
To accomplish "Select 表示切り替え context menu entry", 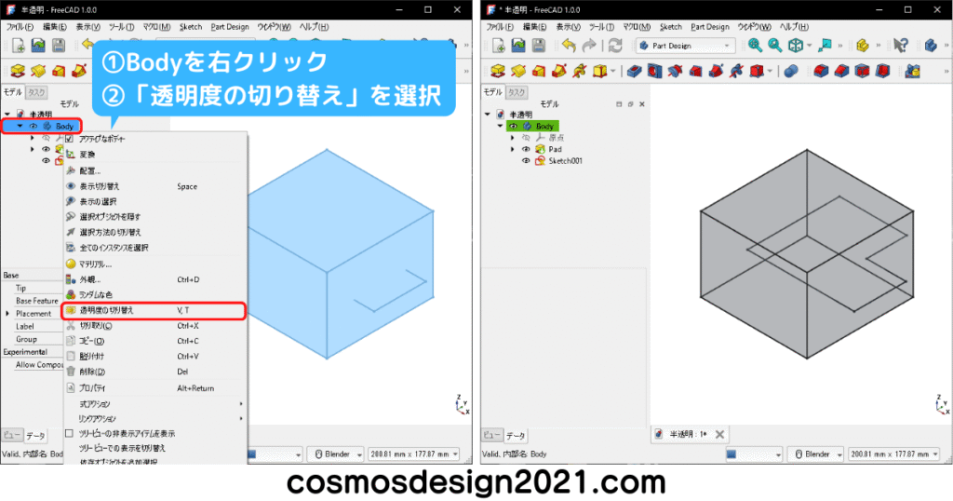I will [155, 186].
